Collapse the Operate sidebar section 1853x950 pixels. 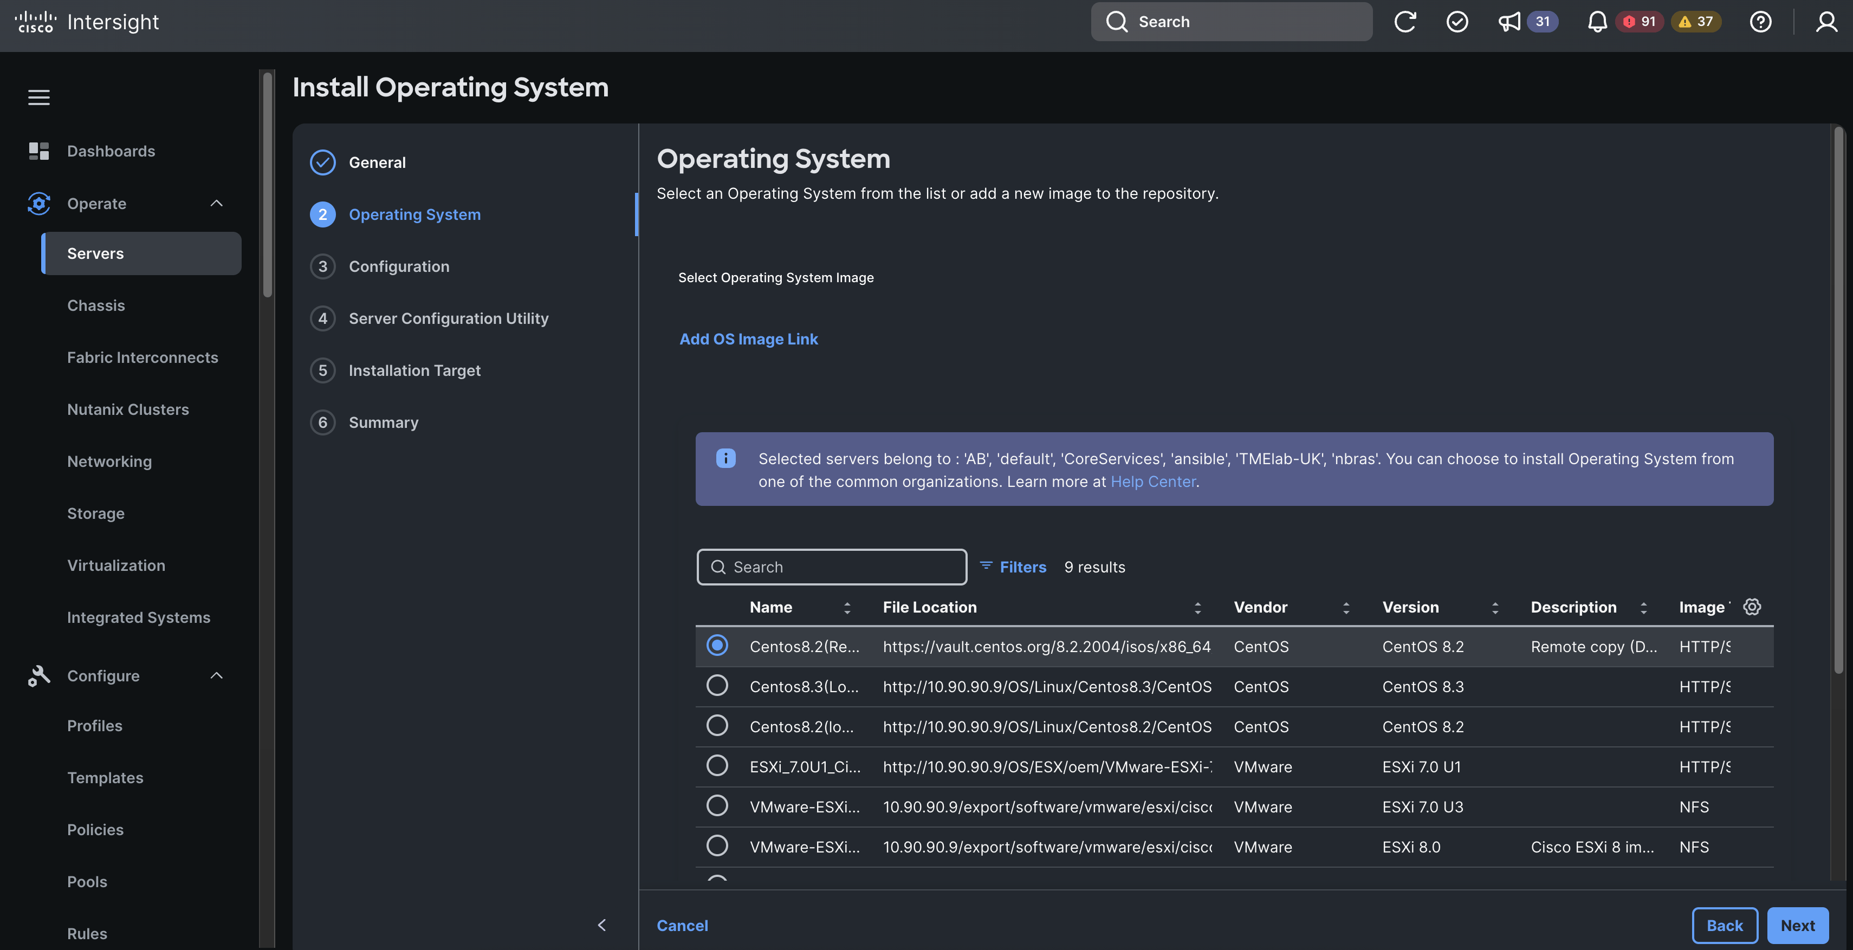(217, 204)
